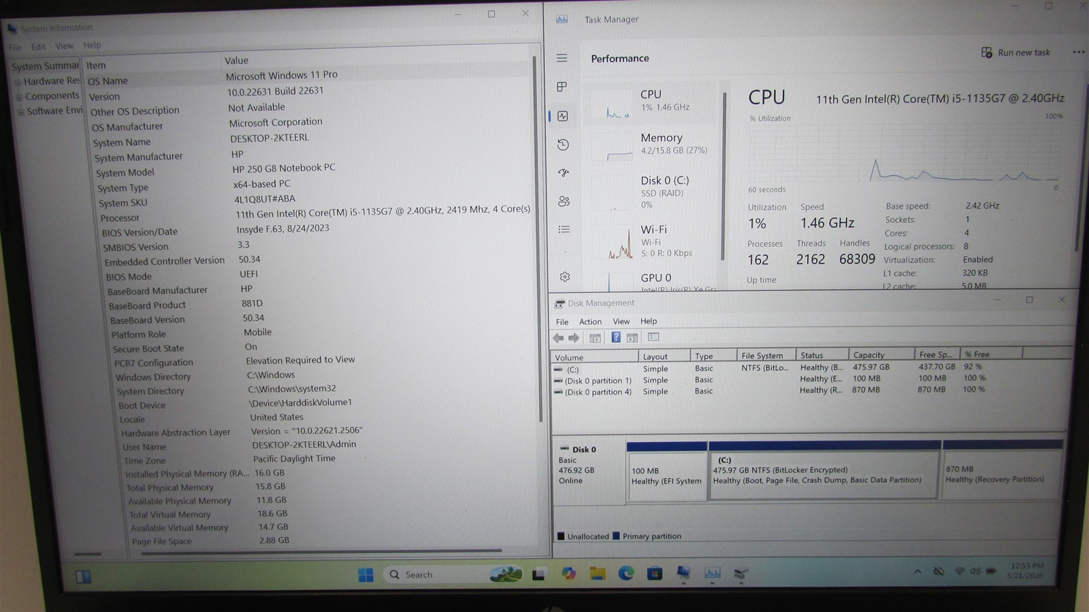The width and height of the screenshot is (1089, 612).
Task: Open View menu in System Information
Action: pyautogui.click(x=64, y=46)
